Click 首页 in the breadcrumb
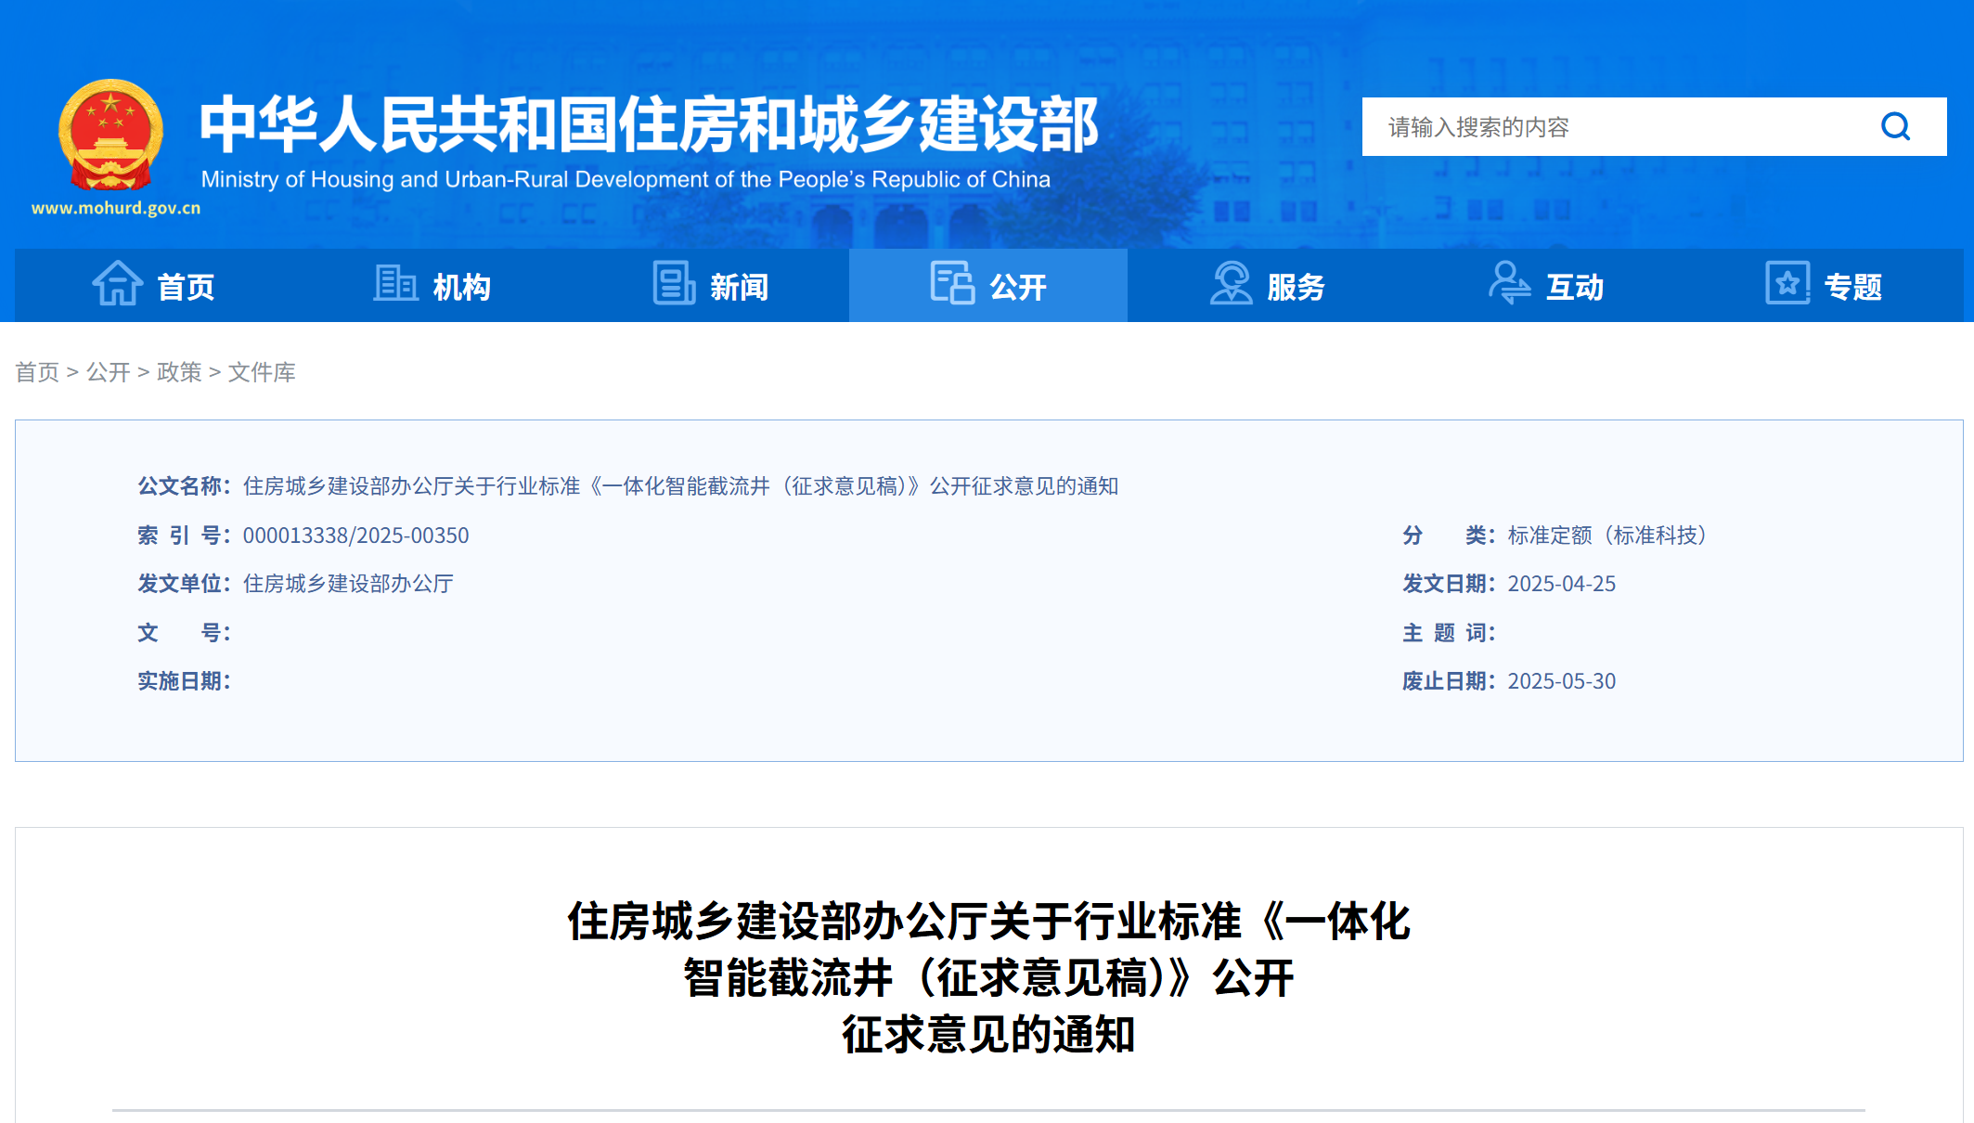1974x1123 pixels. pos(37,372)
